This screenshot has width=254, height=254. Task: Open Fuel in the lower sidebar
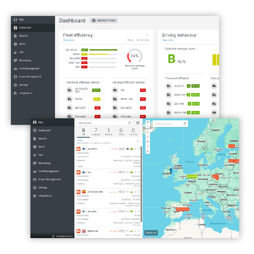coord(41,155)
